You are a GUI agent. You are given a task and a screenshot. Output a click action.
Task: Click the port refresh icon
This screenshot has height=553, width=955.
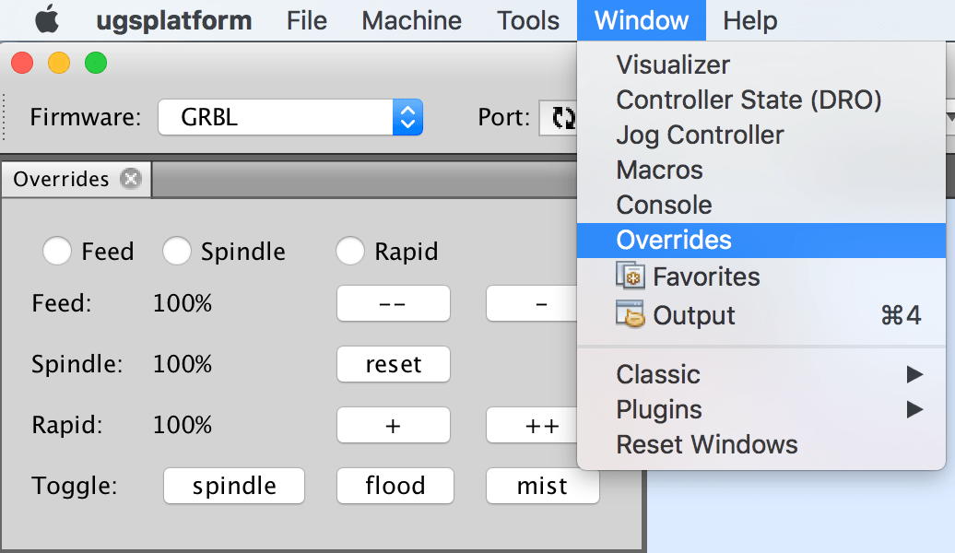[562, 118]
